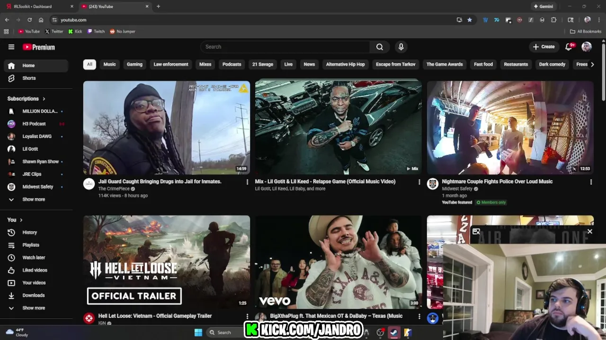
Task: Show more category chips with right arrow
Action: (x=592, y=64)
